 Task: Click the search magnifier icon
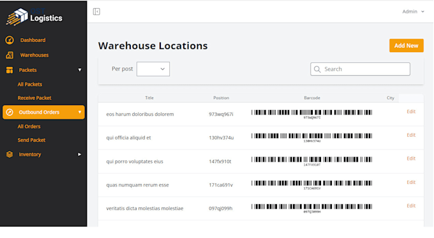(x=317, y=69)
